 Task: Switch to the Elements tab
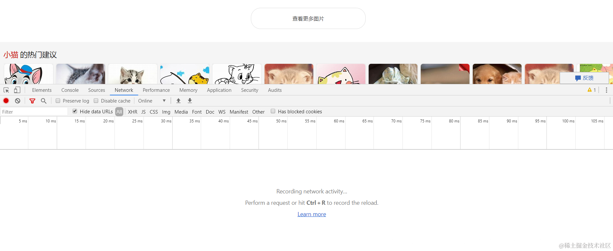point(42,90)
